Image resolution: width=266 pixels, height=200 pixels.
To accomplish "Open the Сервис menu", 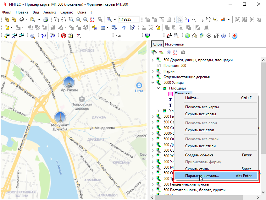I will click(67, 12).
